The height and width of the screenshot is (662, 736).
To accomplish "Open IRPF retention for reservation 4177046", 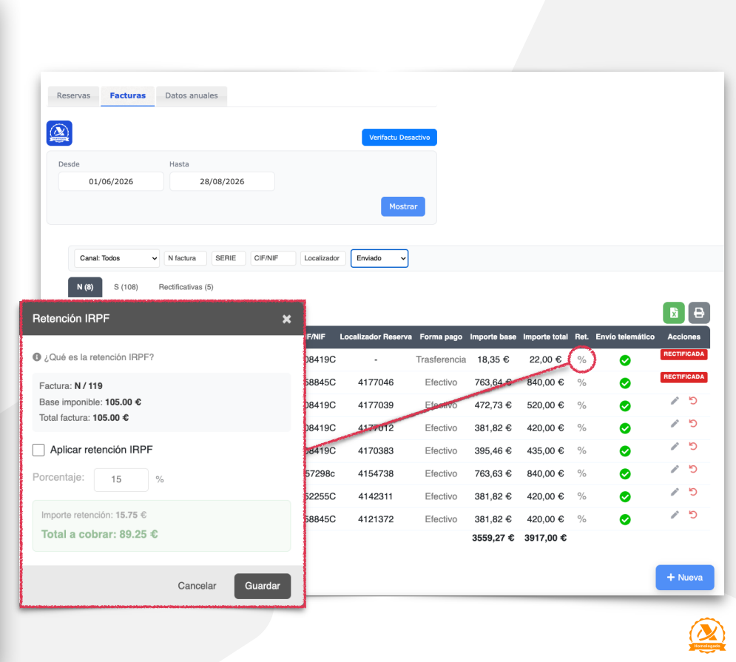I will click(x=581, y=382).
